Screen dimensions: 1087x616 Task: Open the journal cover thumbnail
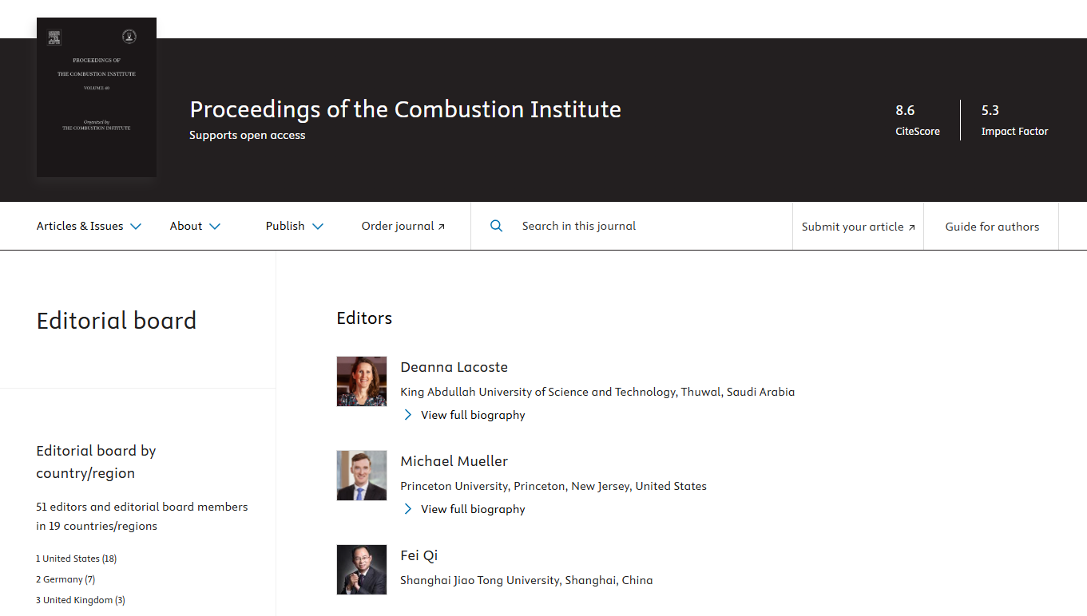[97, 97]
